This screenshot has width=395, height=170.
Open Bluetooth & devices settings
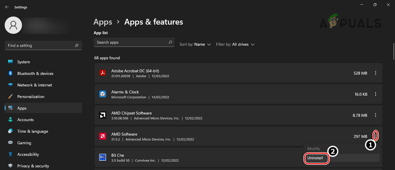point(35,73)
